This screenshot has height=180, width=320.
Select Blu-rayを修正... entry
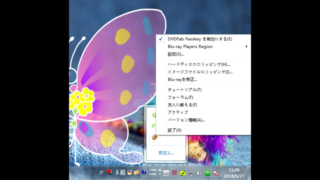(203, 80)
